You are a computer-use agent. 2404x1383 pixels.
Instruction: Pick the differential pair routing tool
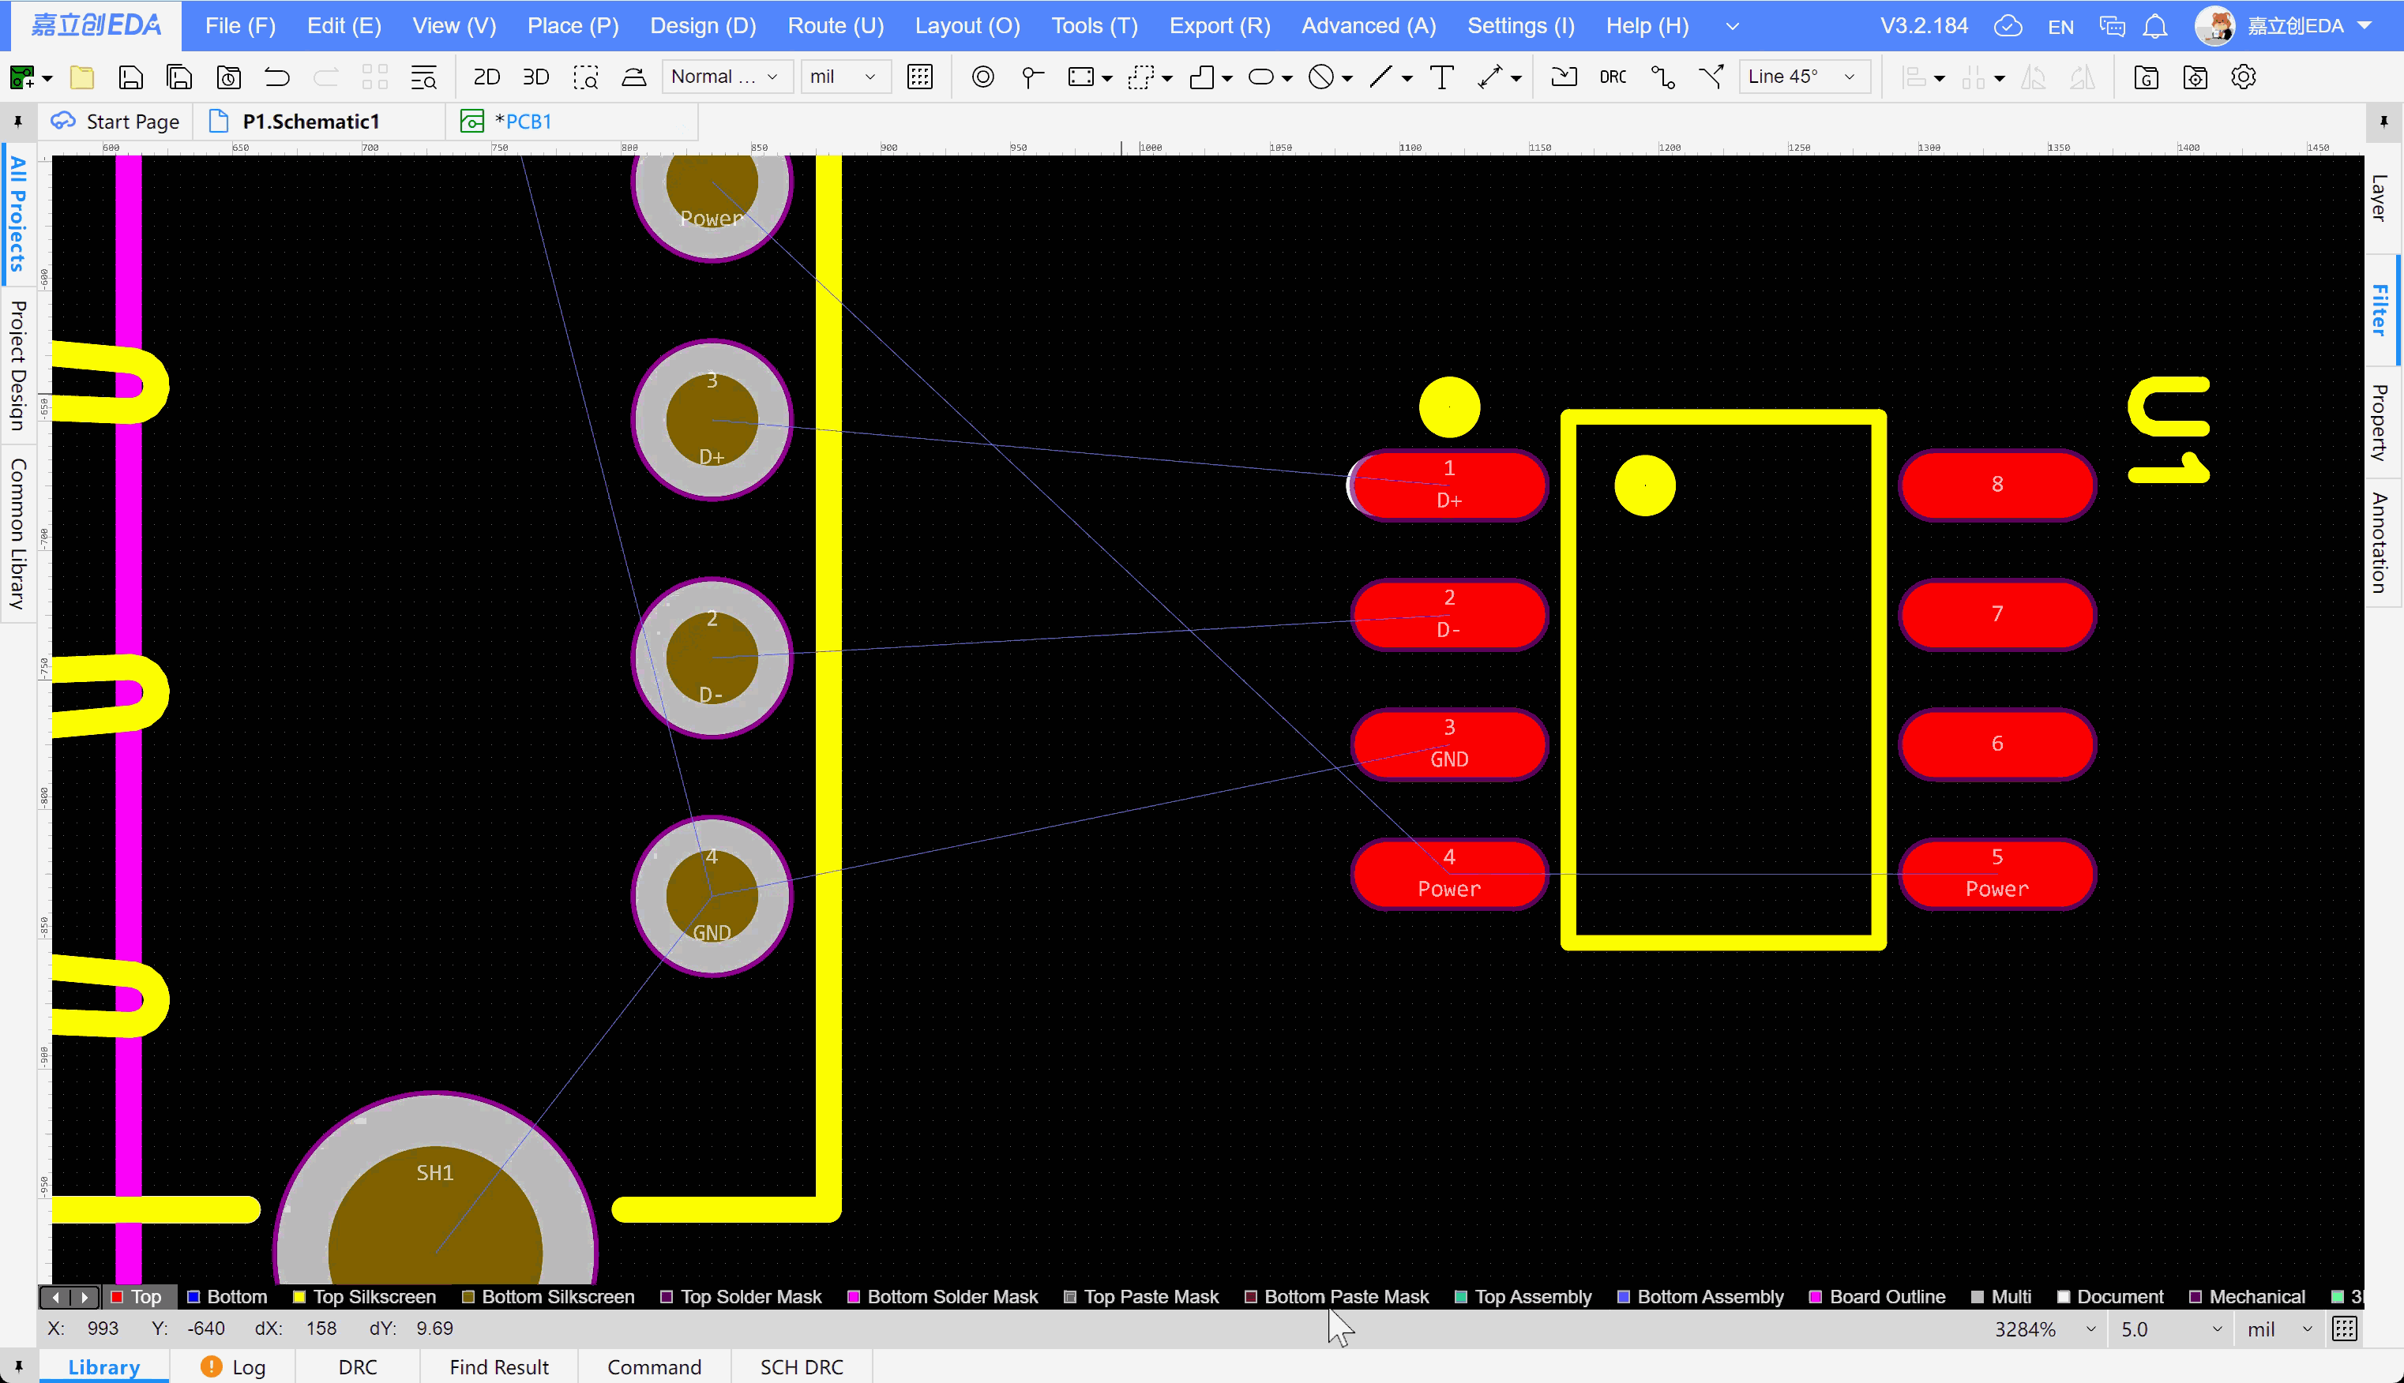pos(1711,77)
